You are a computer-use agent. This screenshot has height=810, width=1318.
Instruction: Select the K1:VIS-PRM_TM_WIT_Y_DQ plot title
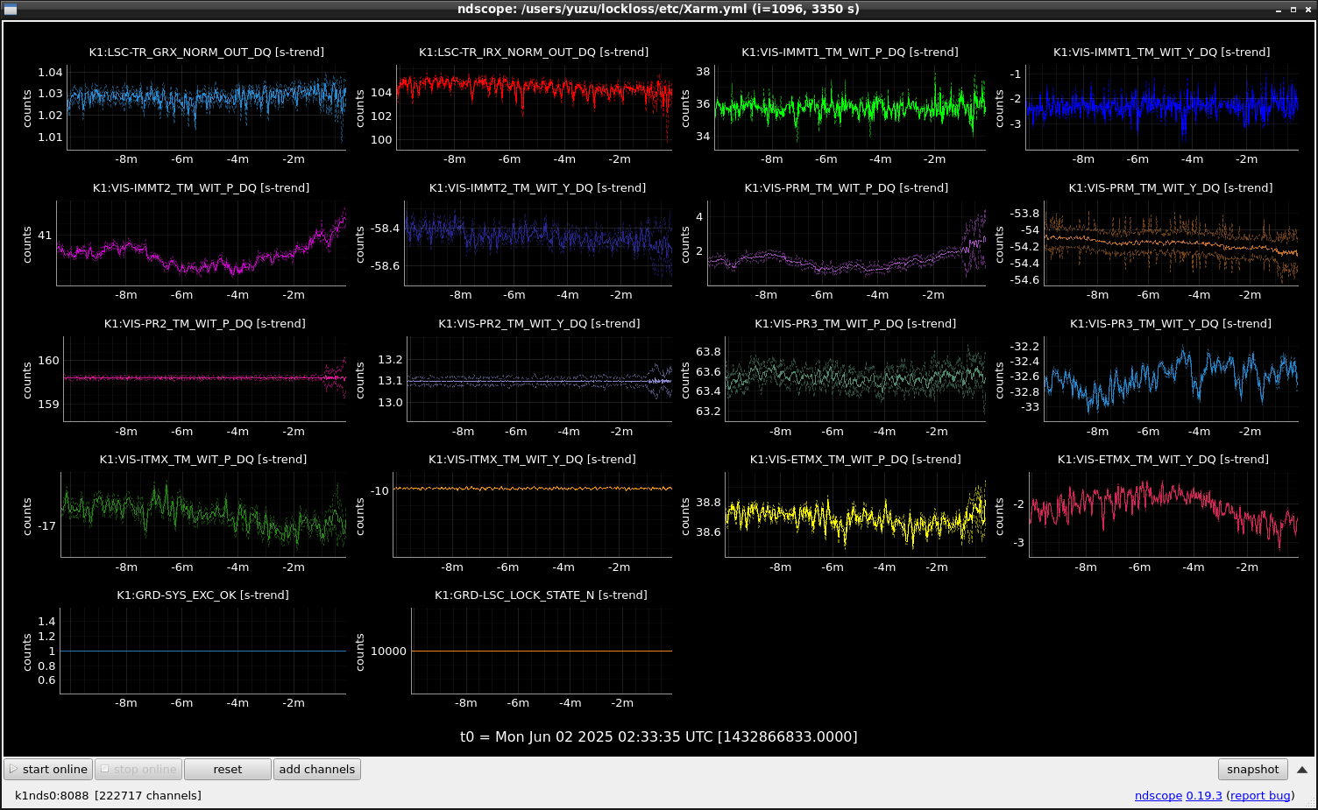(x=1171, y=187)
